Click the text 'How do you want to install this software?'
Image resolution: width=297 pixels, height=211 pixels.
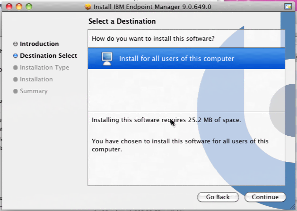pyautogui.click(x=153, y=39)
